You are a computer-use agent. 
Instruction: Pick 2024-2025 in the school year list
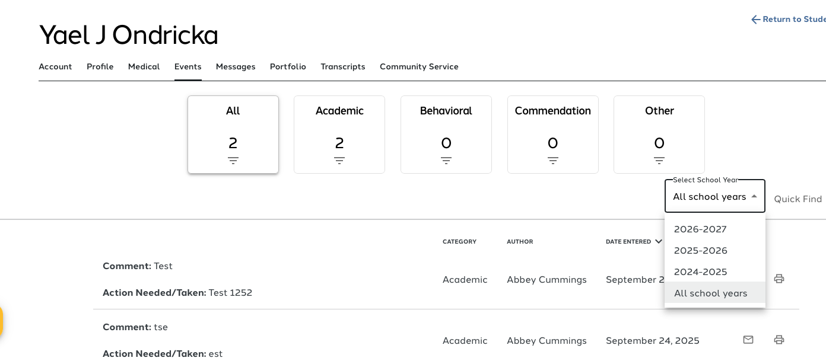coord(701,272)
